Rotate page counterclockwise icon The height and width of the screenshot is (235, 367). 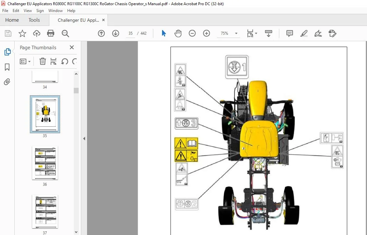click(65, 62)
